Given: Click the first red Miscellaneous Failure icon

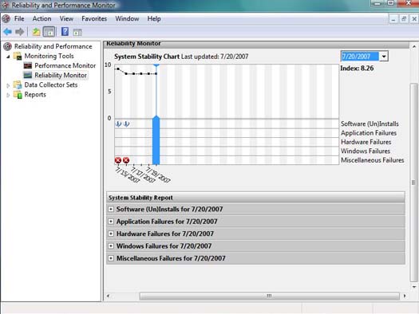Looking at the screenshot, I should pyautogui.click(x=118, y=160).
